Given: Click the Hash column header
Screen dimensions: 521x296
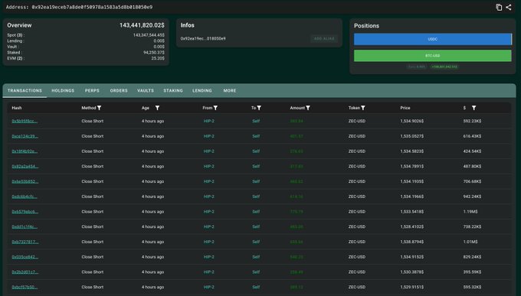Looking at the screenshot, I should click(x=17, y=108).
